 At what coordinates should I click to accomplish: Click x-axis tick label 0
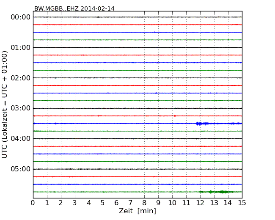[x=33, y=203]
